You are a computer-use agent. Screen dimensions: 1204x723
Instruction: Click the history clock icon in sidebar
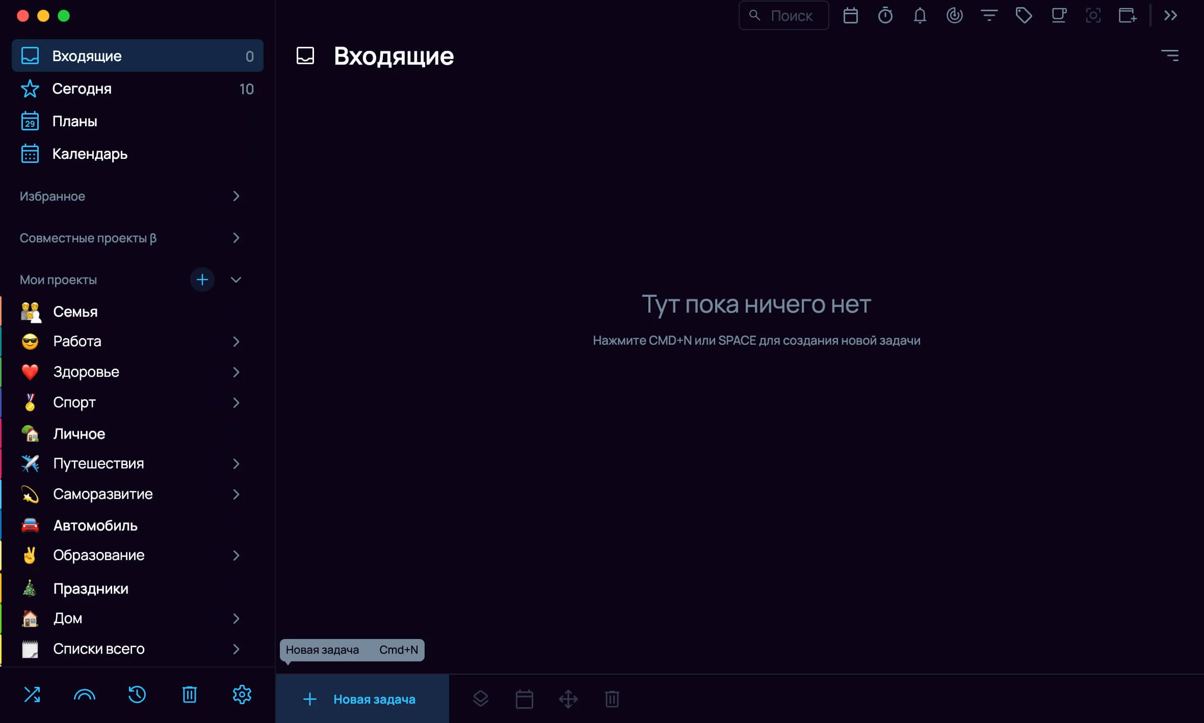pyautogui.click(x=137, y=694)
